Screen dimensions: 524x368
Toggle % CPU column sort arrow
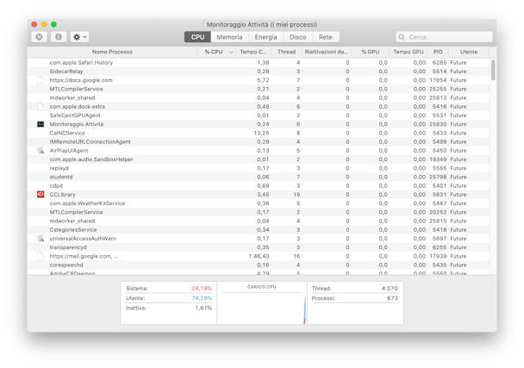(231, 53)
